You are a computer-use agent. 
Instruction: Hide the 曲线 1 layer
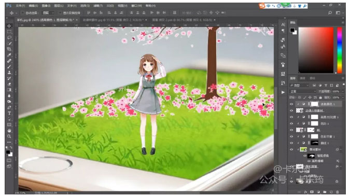(x=291, y=143)
